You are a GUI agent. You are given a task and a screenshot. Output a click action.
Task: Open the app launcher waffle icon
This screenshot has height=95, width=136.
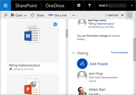click(5, 5)
